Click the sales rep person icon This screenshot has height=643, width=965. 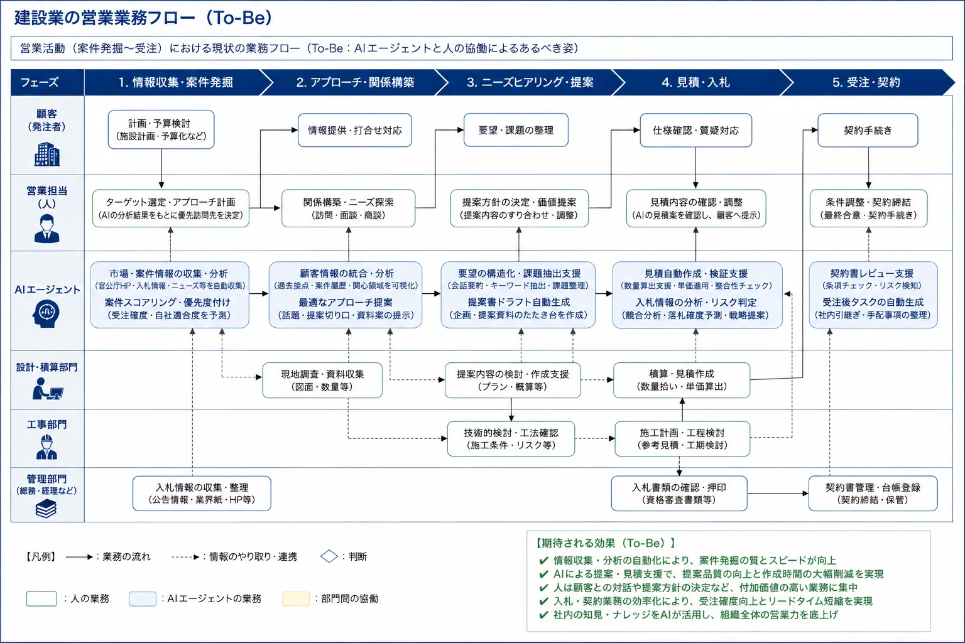coord(47,229)
